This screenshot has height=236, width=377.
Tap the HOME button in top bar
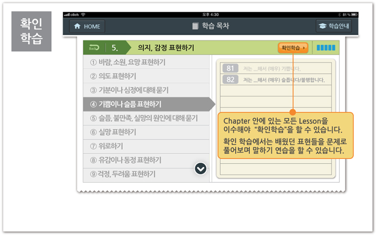tap(87, 26)
